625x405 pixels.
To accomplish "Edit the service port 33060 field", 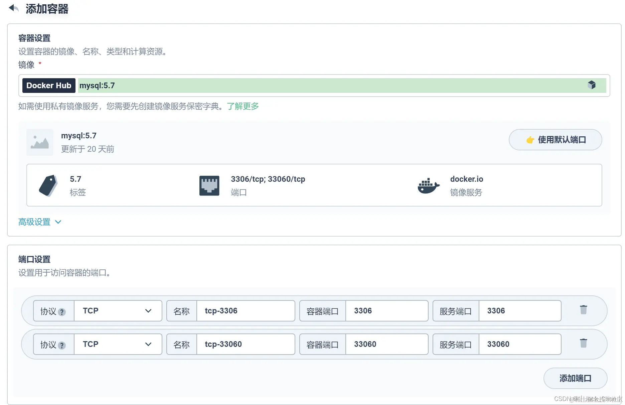I will [x=520, y=344].
